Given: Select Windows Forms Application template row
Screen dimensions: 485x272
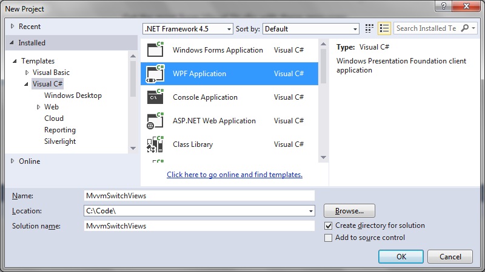Looking at the screenshot, I should click(229, 50).
